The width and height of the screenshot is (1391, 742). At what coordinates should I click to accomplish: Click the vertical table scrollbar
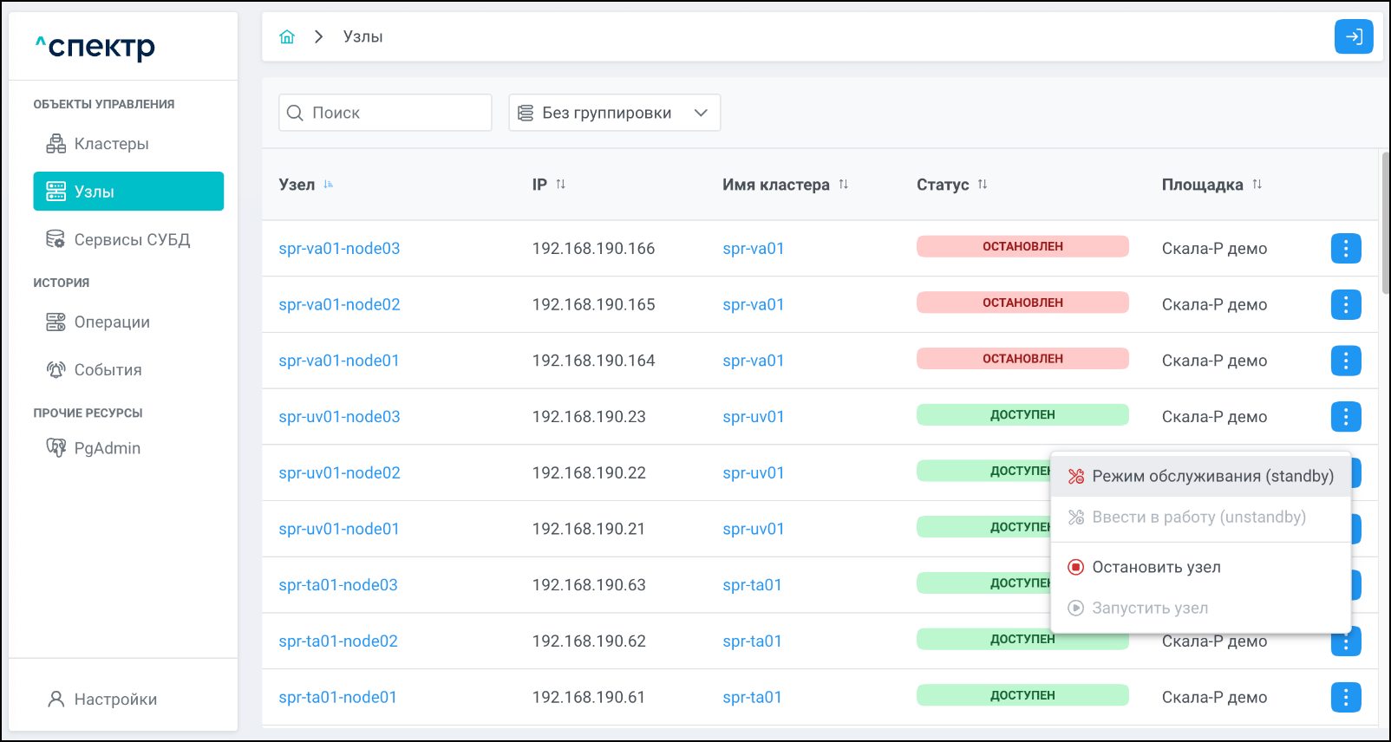click(x=1385, y=225)
